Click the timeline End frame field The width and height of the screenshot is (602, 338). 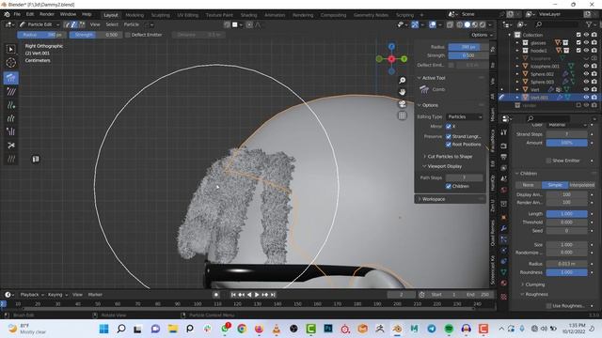click(478, 295)
